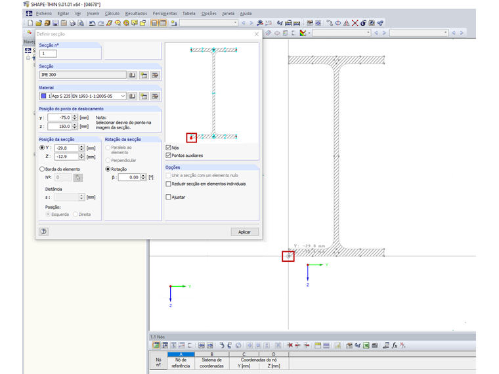Select the Borda do elemento radio button
The height and width of the screenshot is (374, 499).
[42, 169]
